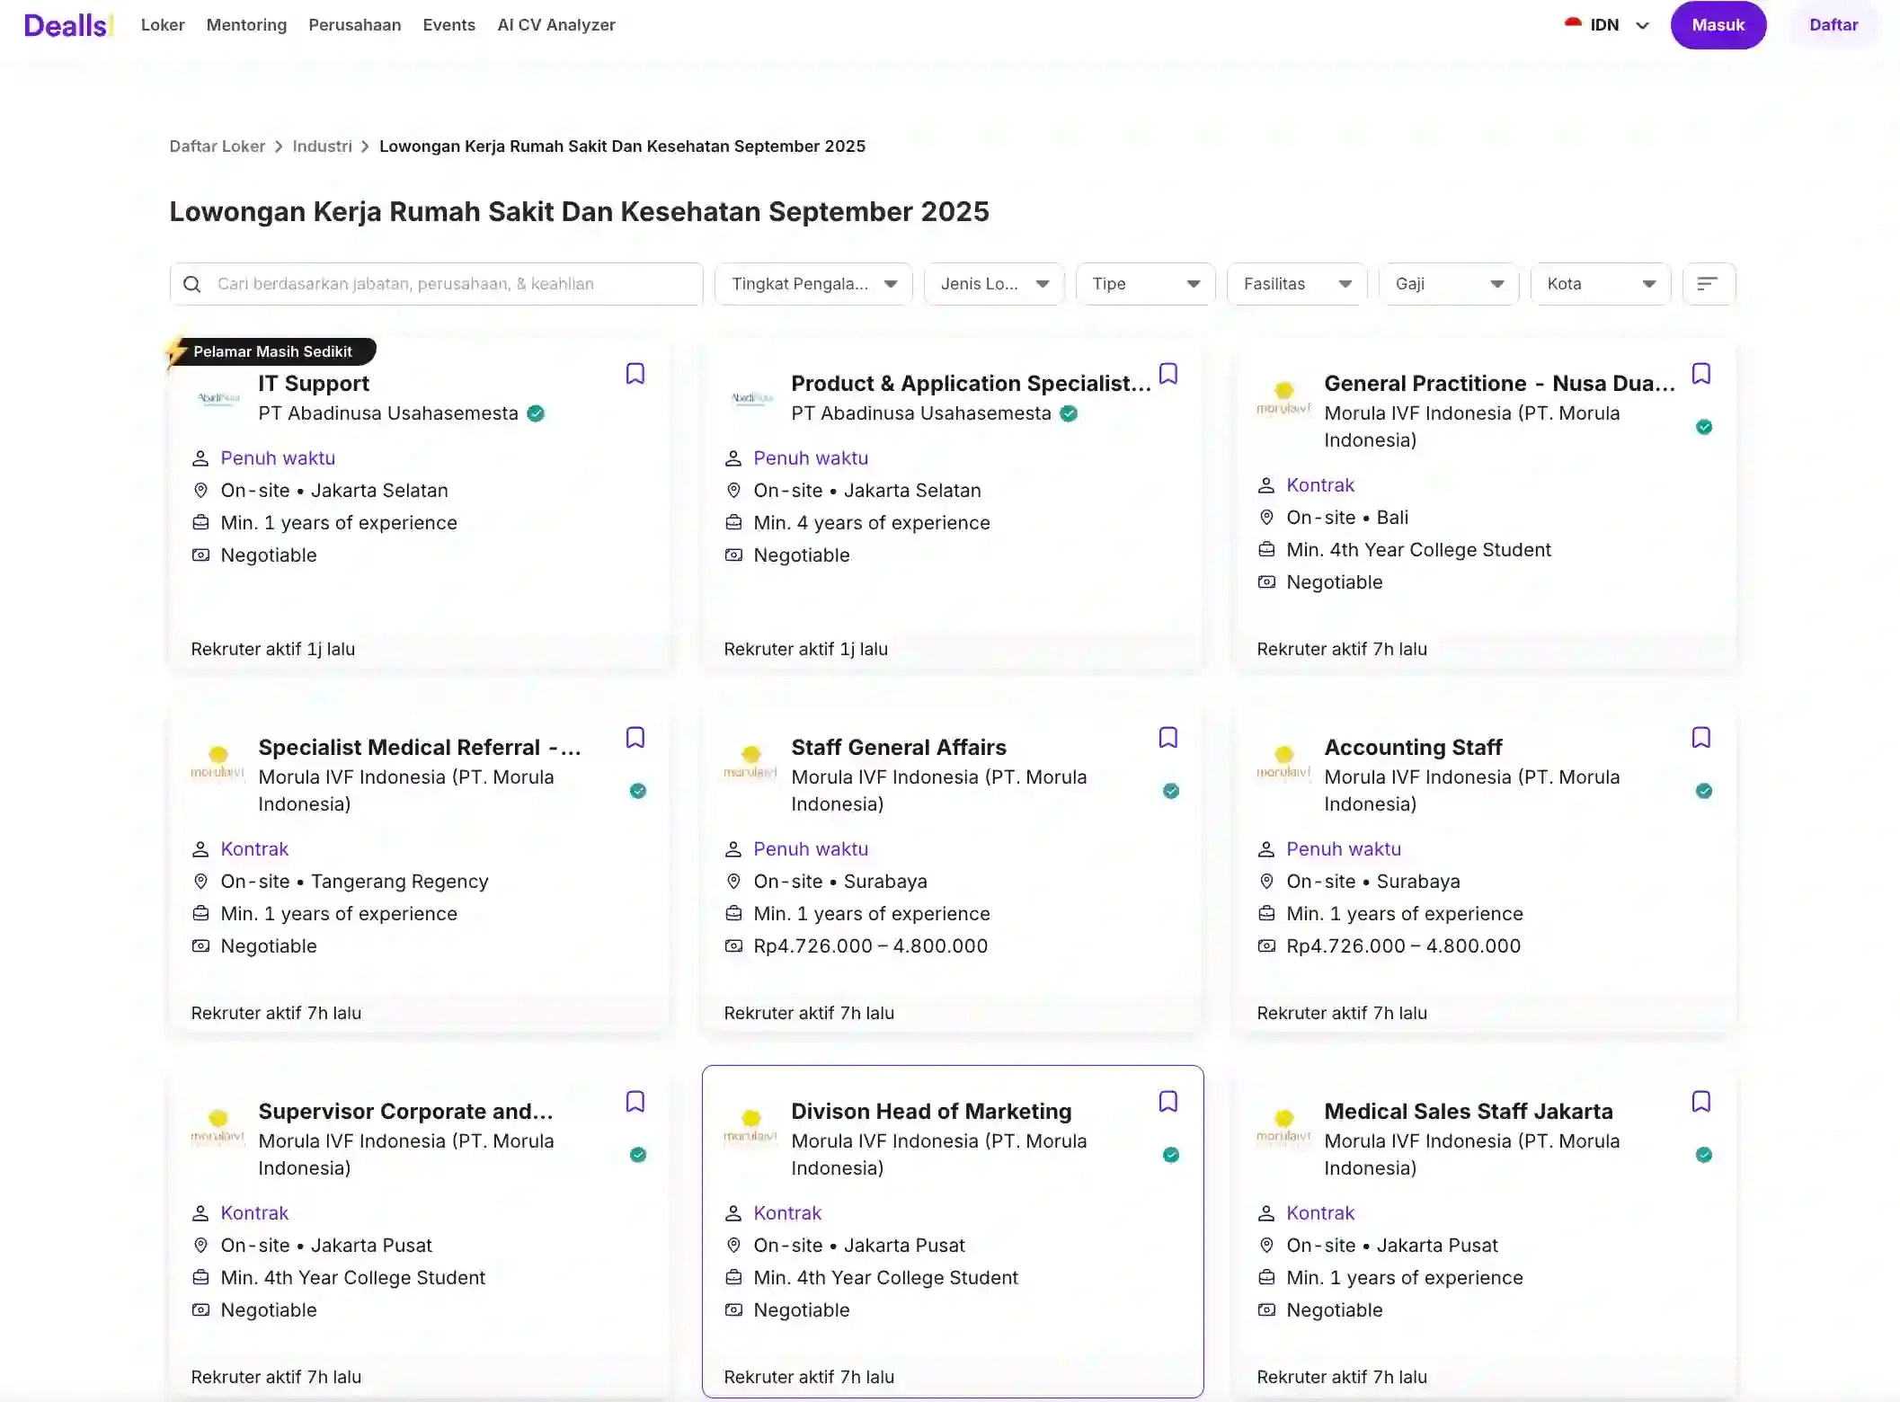Click verified badge on General Practitione card
This screenshot has height=1402, width=1900.
[x=1704, y=427]
